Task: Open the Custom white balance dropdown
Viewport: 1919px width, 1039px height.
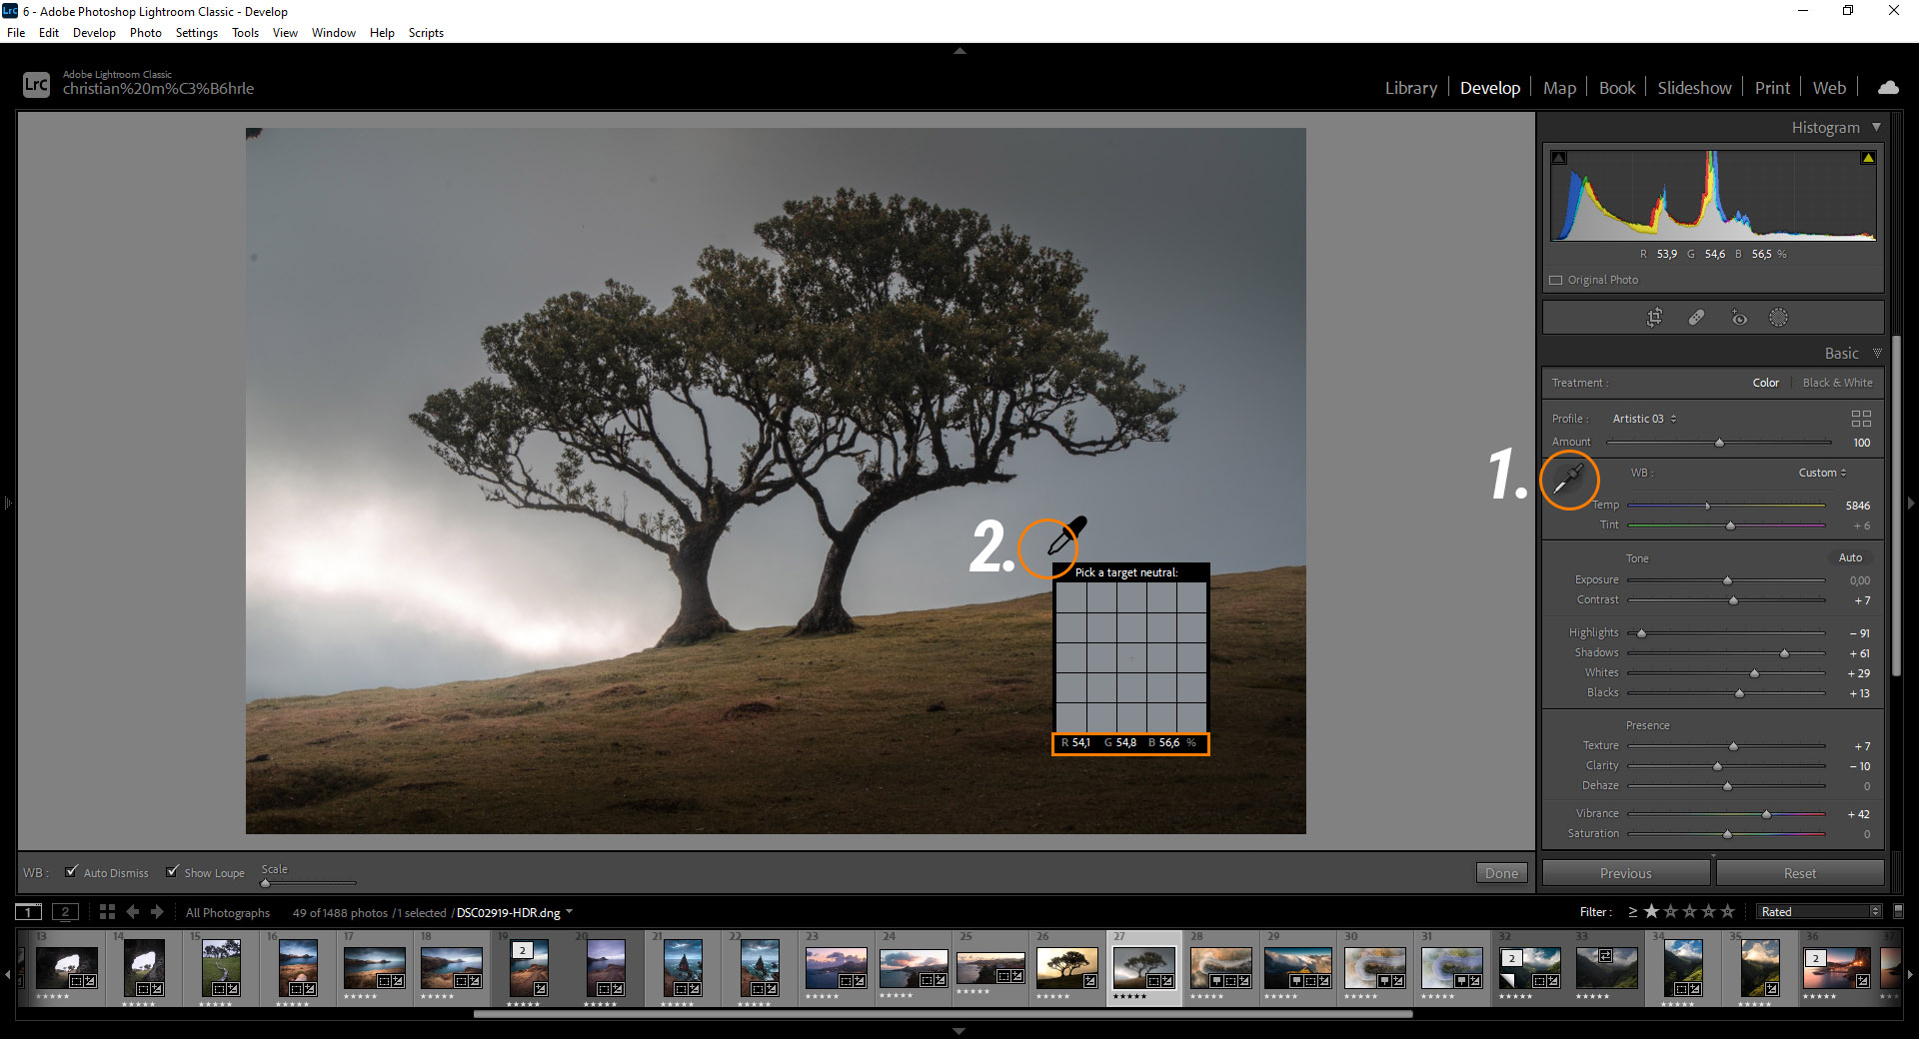Action: (1821, 473)
